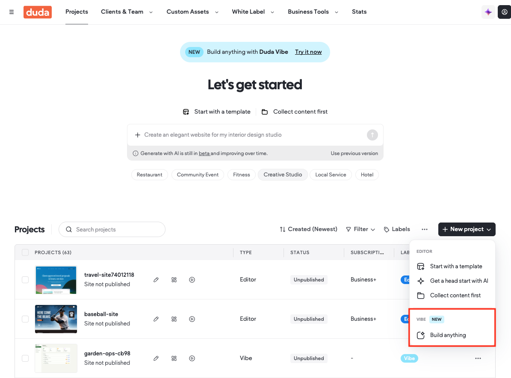Sort by the STATUS column header
This screenshot has width=511, height=378.
300,252
